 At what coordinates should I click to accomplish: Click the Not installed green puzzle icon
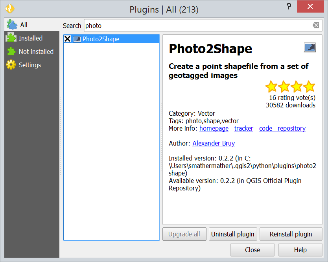click(11, 52)
